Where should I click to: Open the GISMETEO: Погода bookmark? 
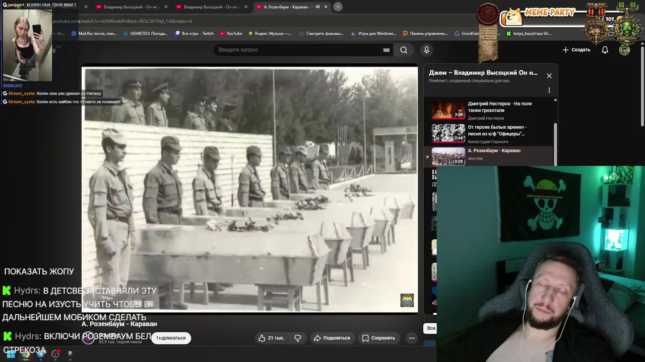145,34
